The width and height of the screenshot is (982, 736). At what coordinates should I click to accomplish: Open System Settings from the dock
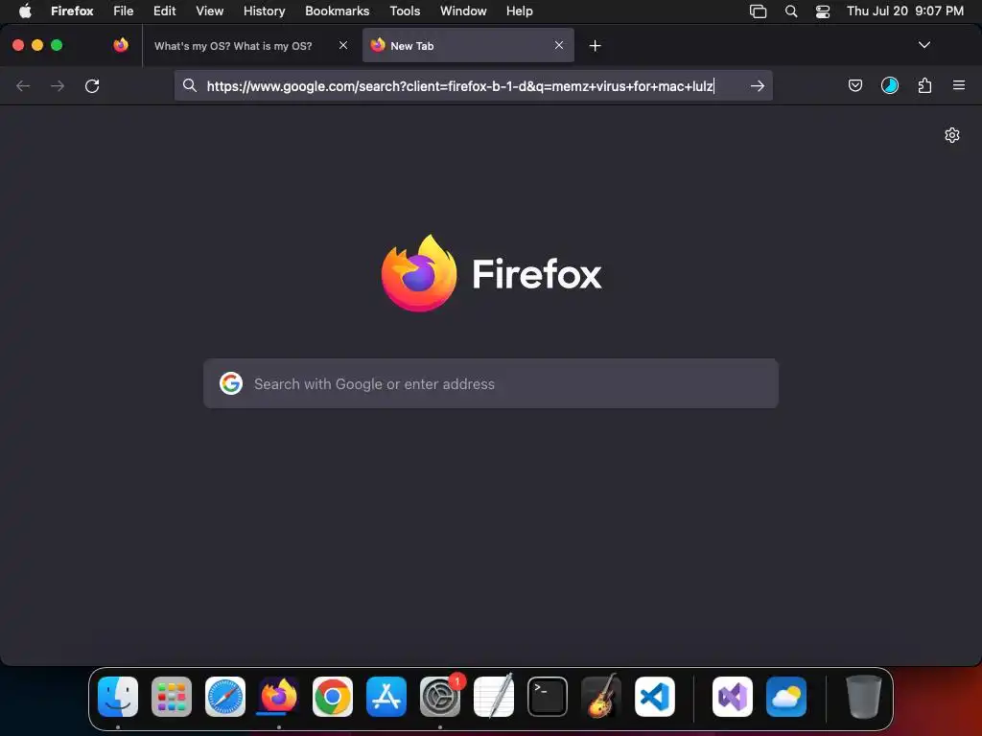point(440,697)
